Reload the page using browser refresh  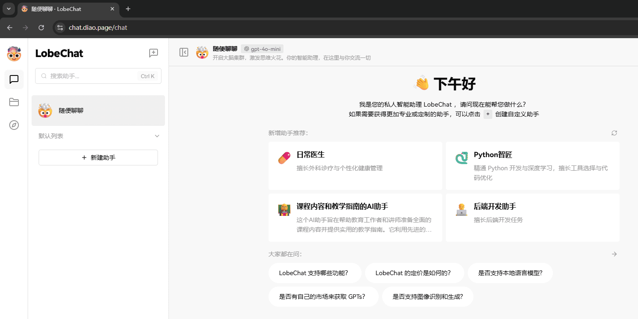41,28
